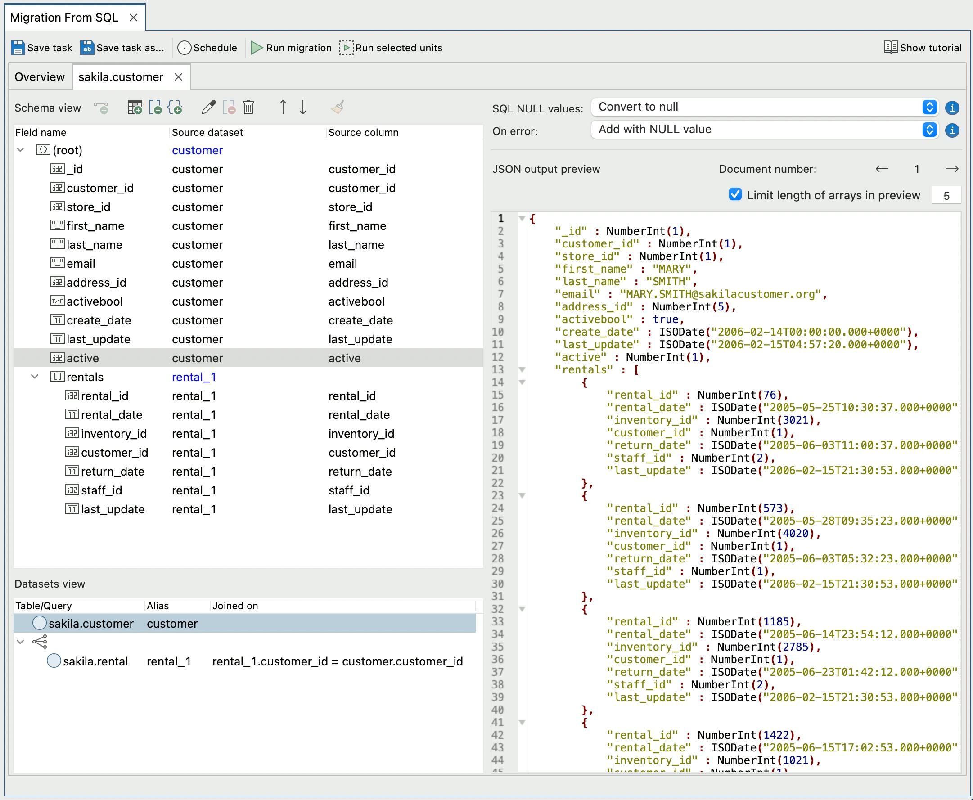973x800 pixels.
Task: Click the pencil edit field icon
Action: point(208,108)
